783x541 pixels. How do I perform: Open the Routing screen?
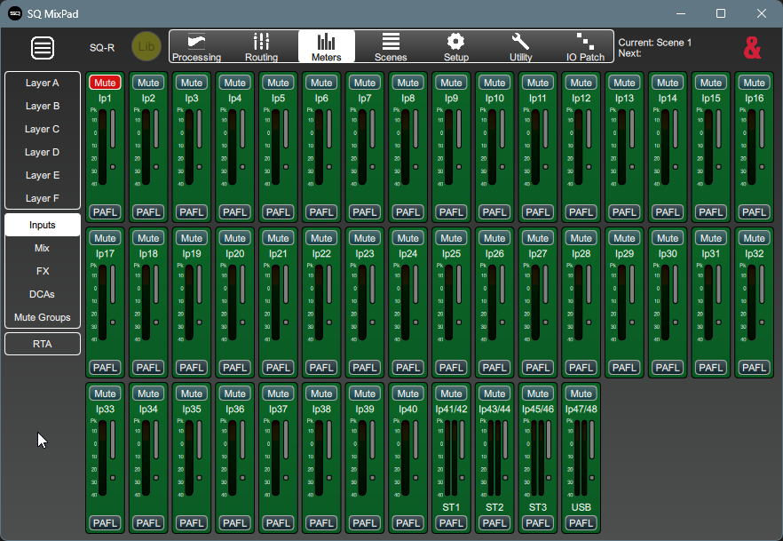(x=261, y=46)
